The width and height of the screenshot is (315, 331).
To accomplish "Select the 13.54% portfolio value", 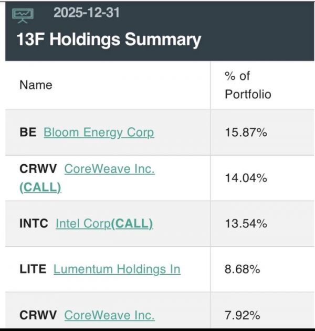I will click(x=246, y=224).
